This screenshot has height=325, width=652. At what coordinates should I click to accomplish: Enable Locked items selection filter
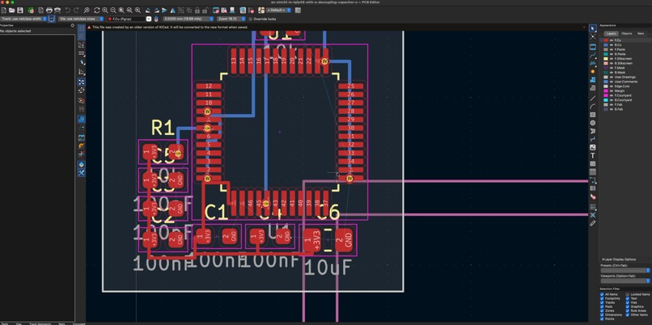[x=628, y=294]
